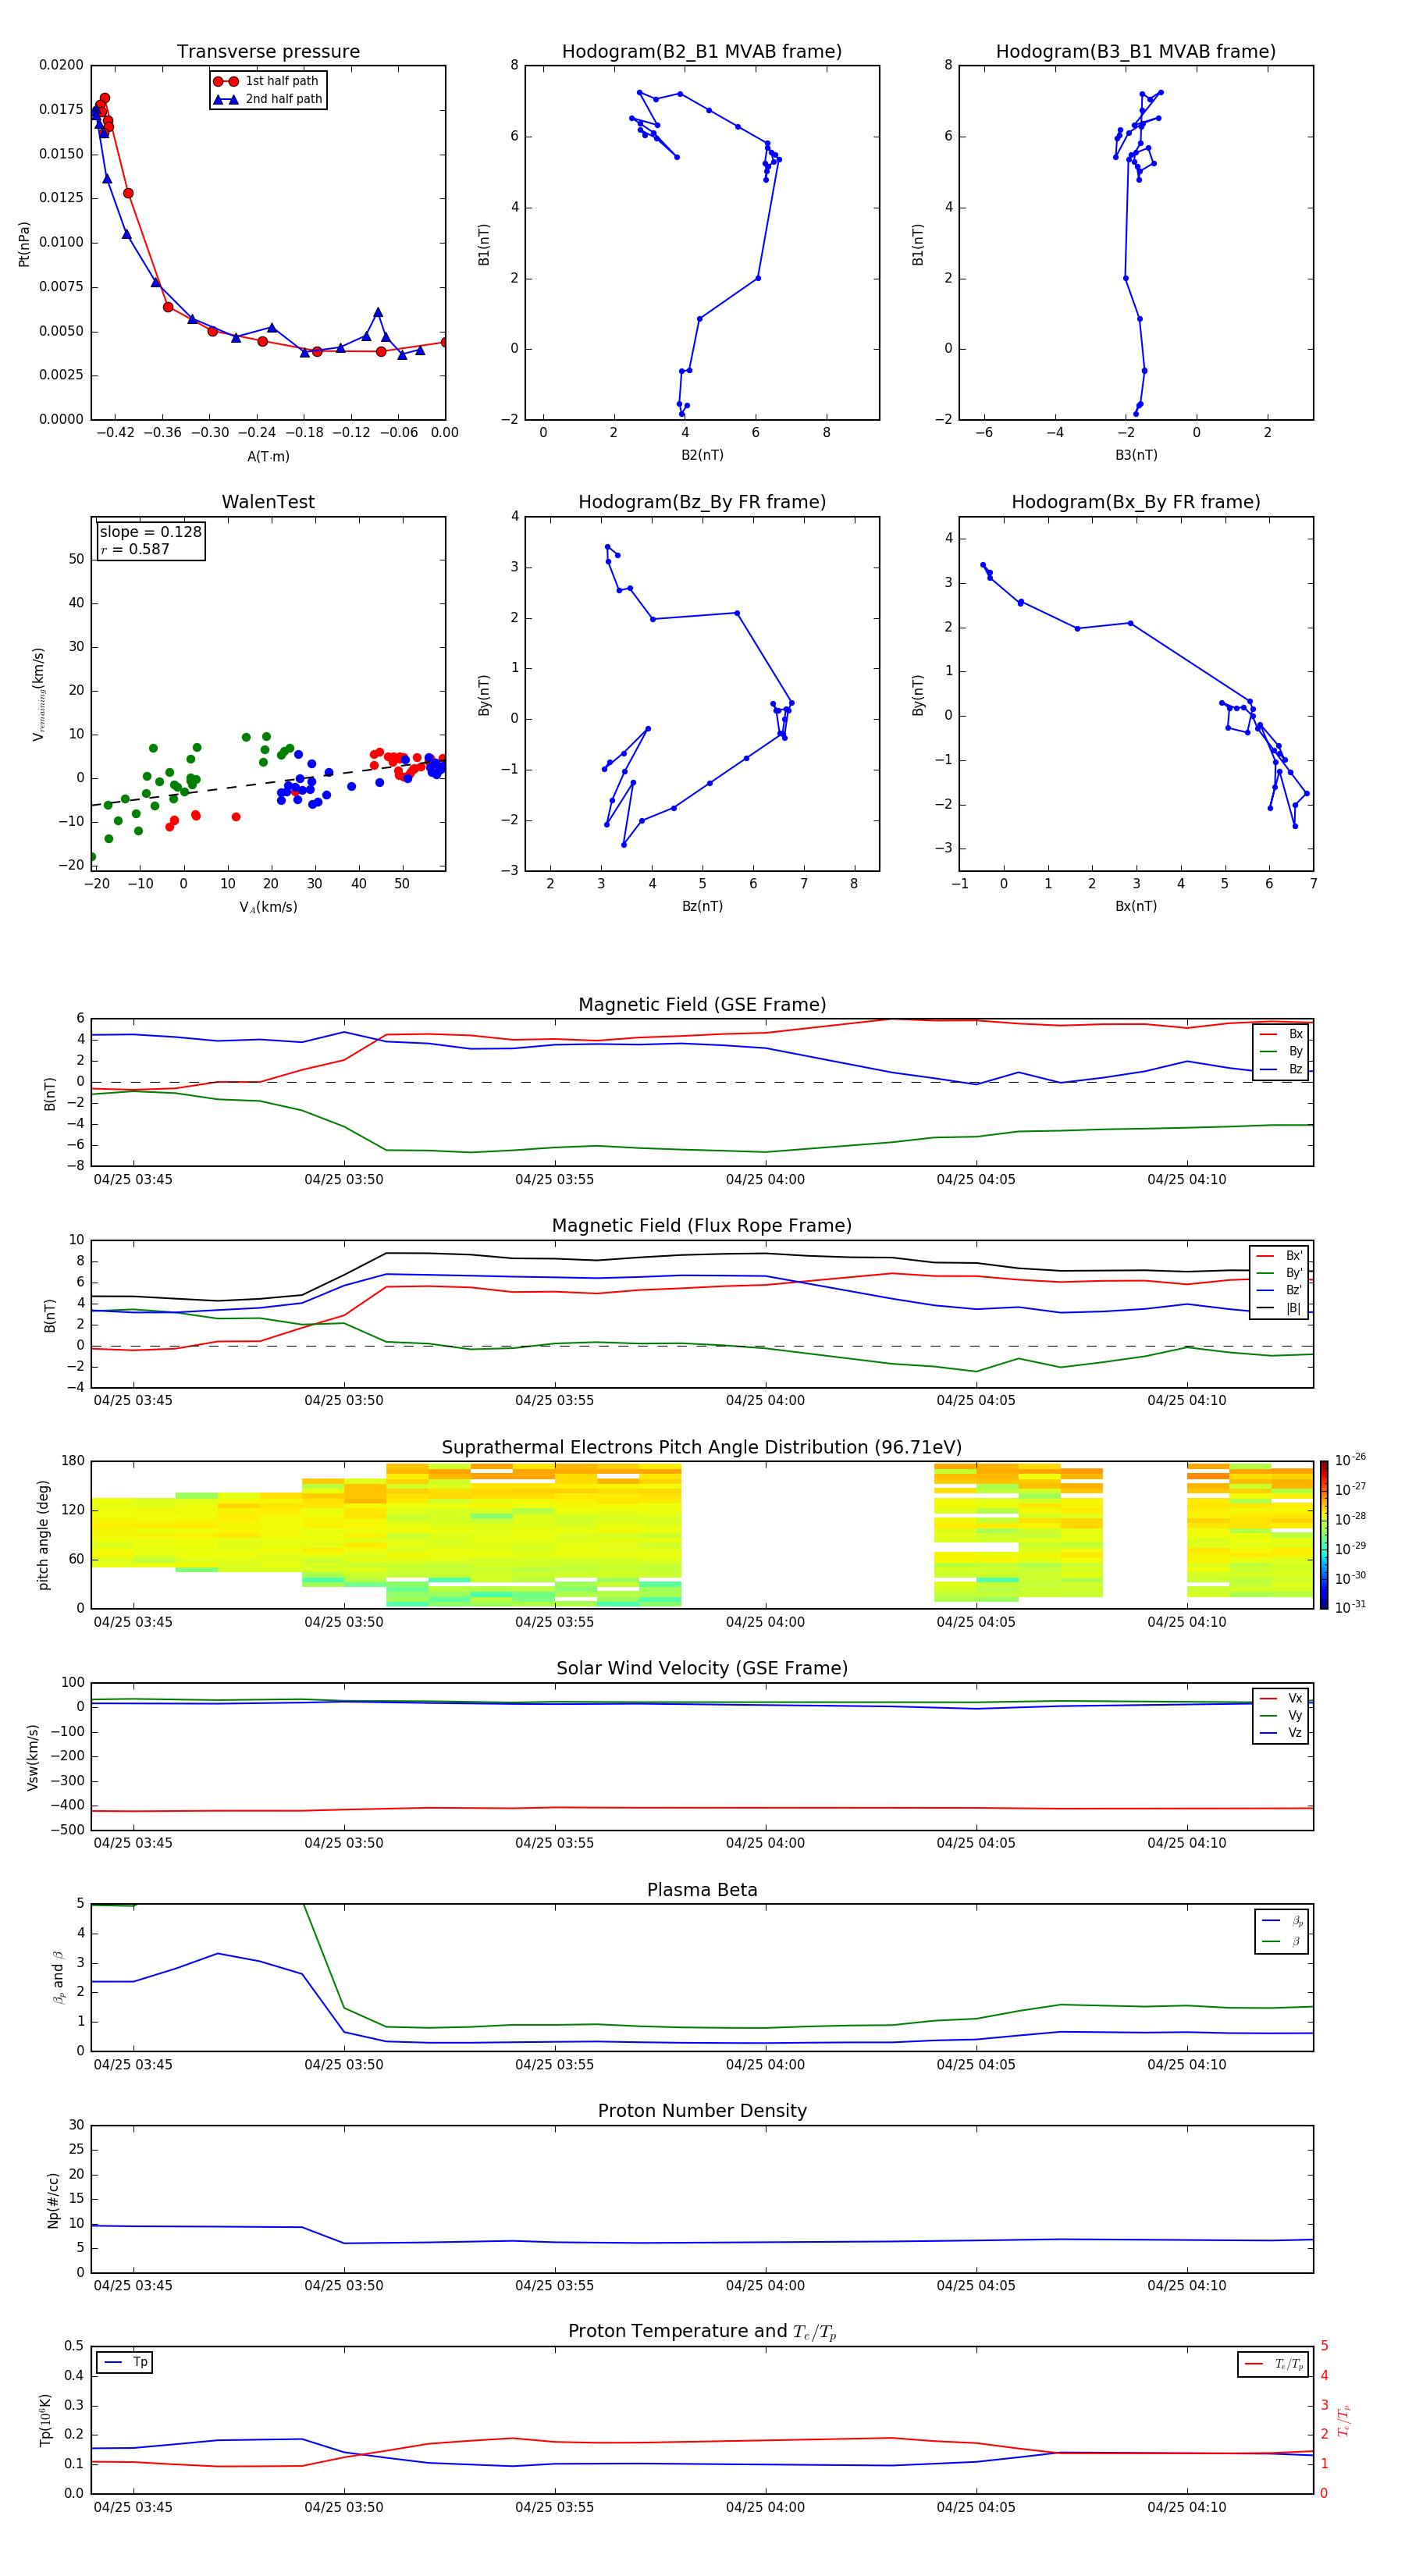Click 'Solar Wind Velocity (GSE Frame)' title
This screenshot has width=1405, height=2576.
[702, 1668]
